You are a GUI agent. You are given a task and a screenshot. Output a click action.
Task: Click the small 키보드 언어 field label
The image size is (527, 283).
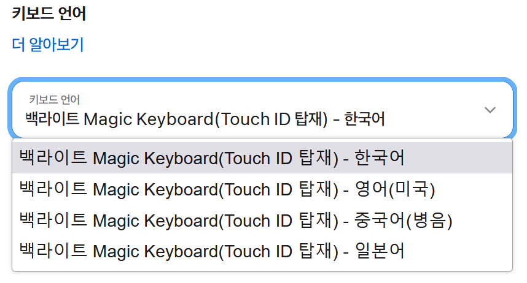click(x=54, y=100)
